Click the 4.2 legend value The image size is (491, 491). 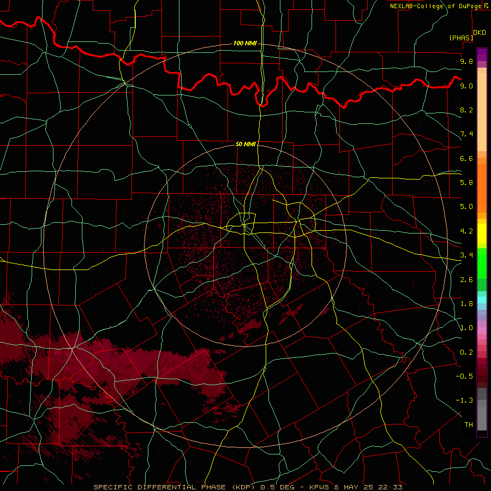466,231
